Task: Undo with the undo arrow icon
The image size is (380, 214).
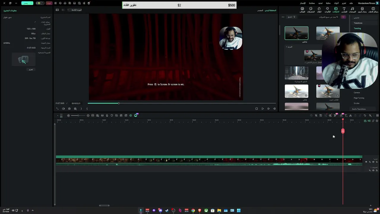Action: click(x=365, y=116)
